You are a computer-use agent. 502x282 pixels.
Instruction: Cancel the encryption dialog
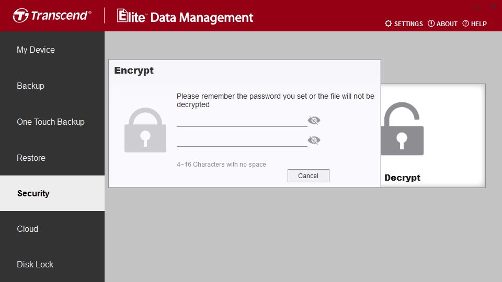[x=309, y=176]
